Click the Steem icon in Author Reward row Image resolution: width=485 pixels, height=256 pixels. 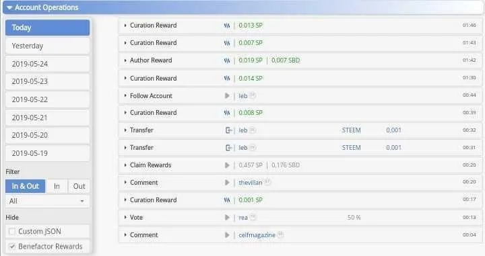pos(227,60)
